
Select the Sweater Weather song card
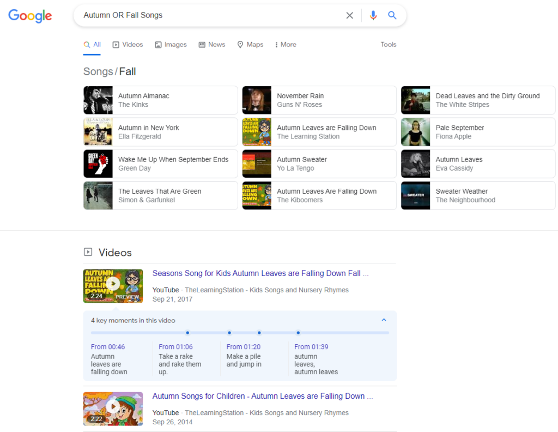[x=478, y=195]
